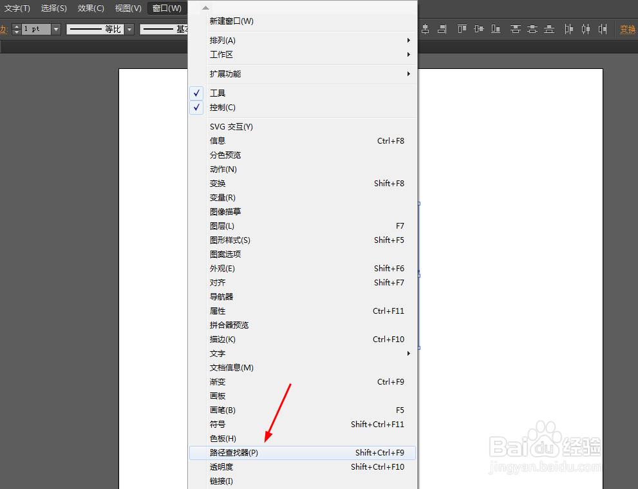
Task: Open the 效果(C) menu
Action: 91,8
